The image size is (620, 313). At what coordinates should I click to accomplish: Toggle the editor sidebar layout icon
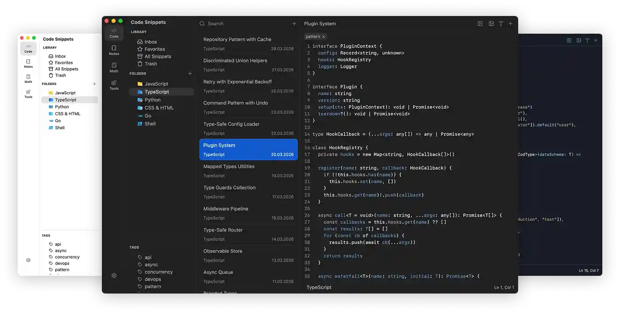pyautogui.click(x=480, y=23)
